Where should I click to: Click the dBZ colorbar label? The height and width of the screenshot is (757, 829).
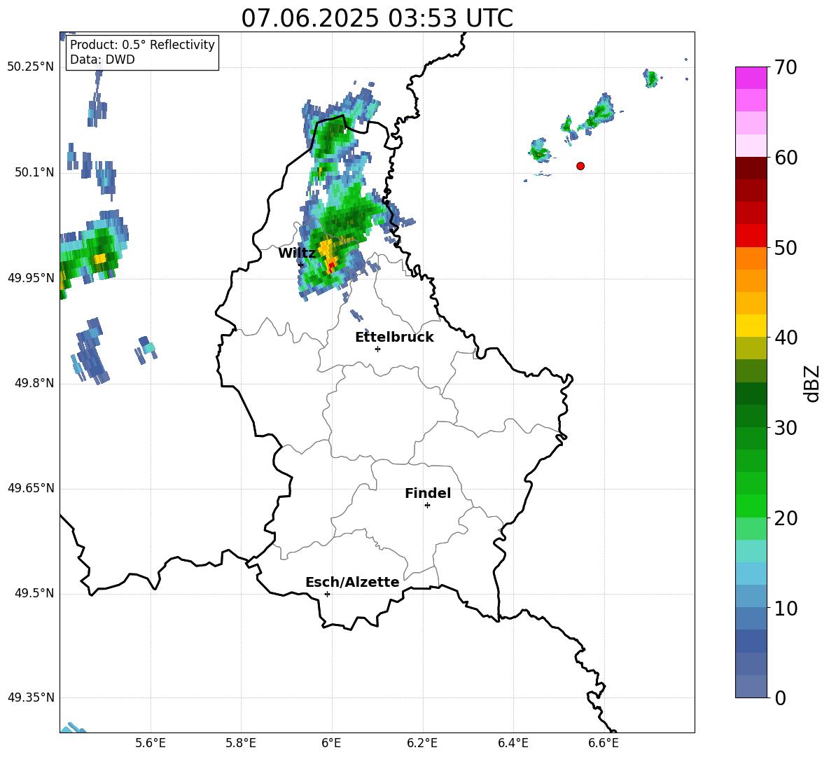point(811,383)
